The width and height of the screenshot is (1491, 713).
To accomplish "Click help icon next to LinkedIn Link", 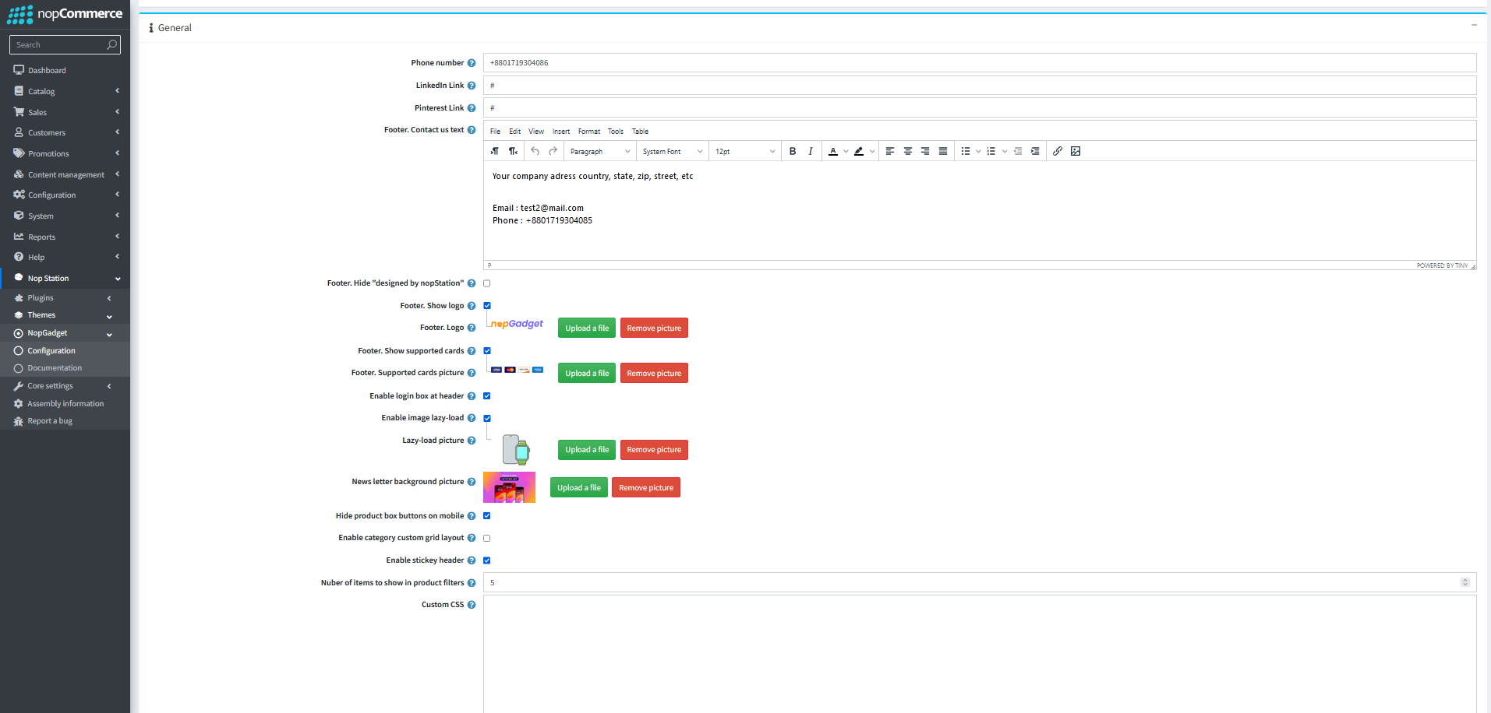I will coord(472,86).
